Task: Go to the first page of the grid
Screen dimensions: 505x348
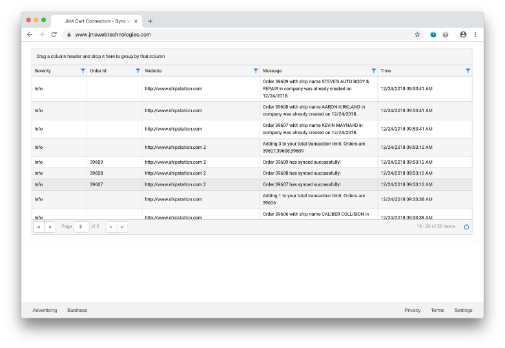Action: (x=38, y=227)
